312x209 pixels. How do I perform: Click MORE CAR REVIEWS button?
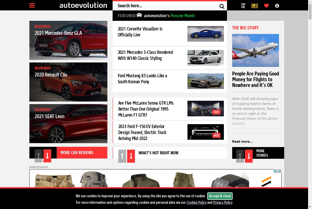click(82, 153)
